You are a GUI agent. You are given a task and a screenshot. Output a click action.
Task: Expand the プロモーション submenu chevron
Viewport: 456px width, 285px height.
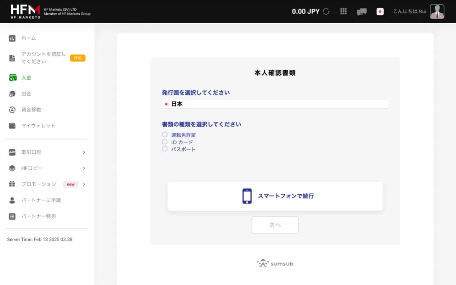coord(84,184)
